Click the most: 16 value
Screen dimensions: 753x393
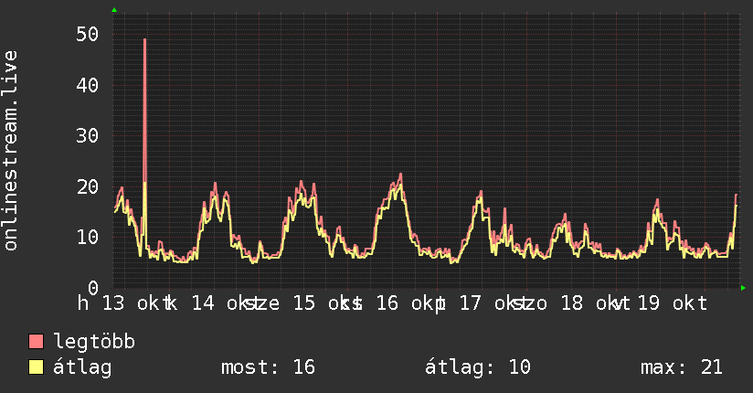[268, 367]
